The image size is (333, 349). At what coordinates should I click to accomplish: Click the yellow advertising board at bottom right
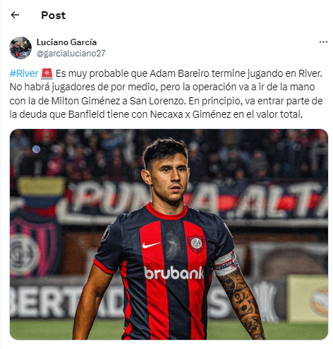point(308,298)
